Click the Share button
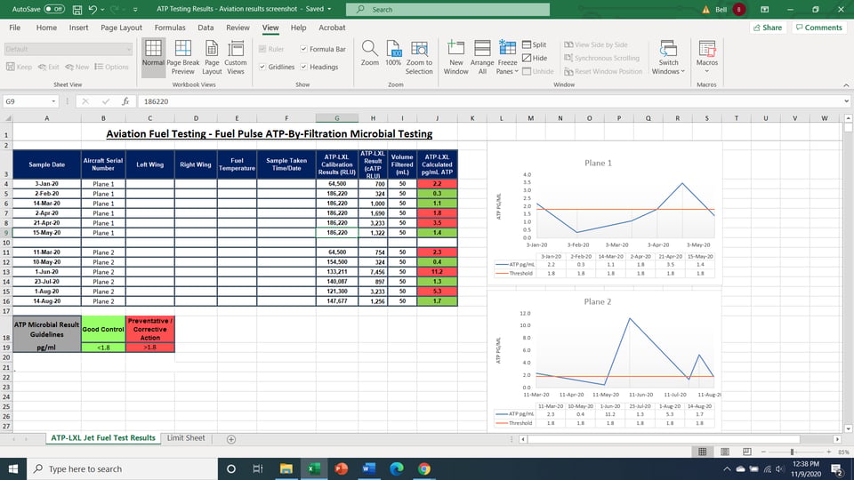 point(768,28)
